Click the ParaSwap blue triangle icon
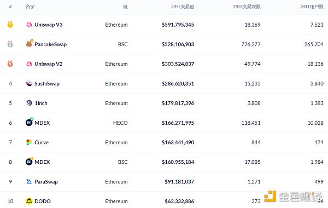 (29, 181)
